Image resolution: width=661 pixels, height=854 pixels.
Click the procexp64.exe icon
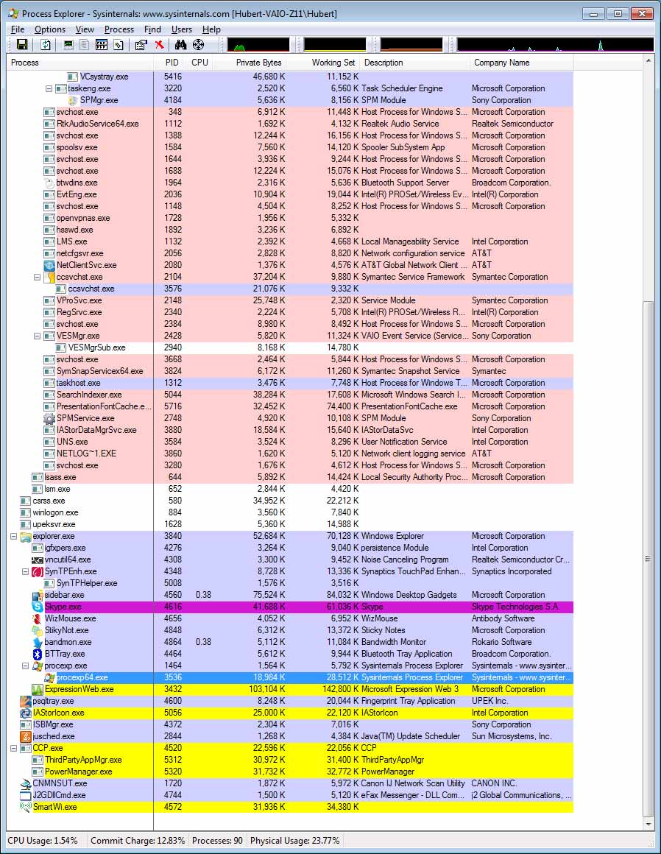pyautogui.click(x=49, y=677)
